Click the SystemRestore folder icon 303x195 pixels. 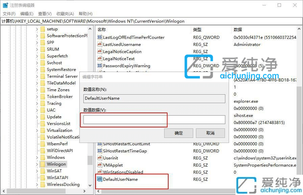tap(43, 69)
